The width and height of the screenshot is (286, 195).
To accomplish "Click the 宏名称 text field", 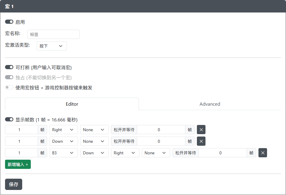I will click(53, 34).
